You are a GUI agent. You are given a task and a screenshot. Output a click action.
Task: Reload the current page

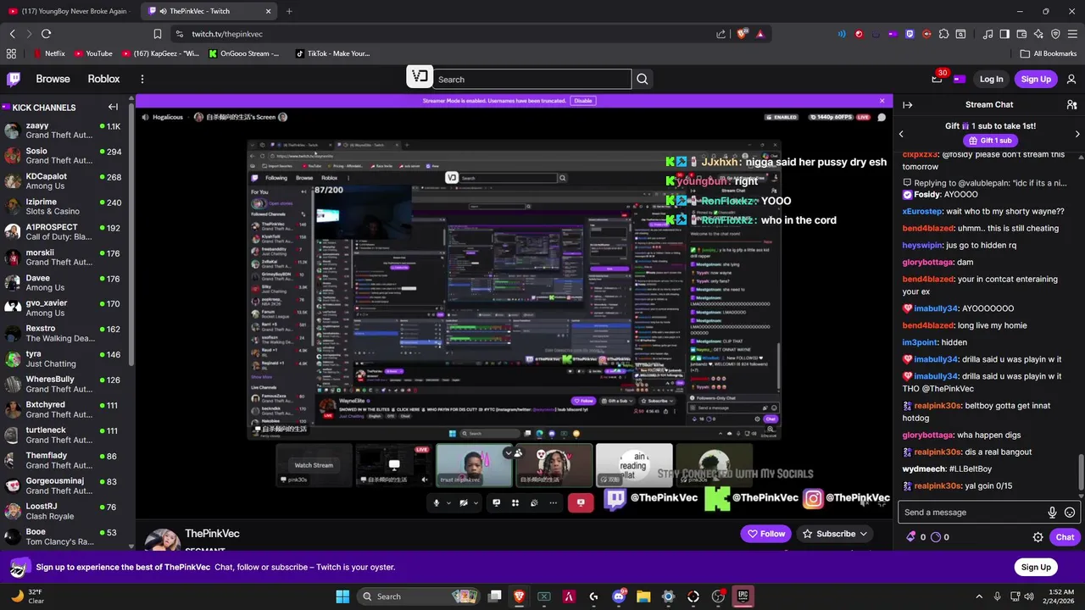coord(46,34)
